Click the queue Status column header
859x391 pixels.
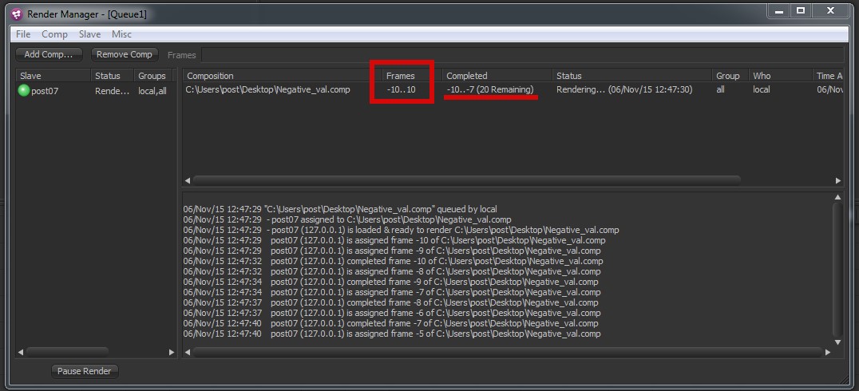pos(632,76)
